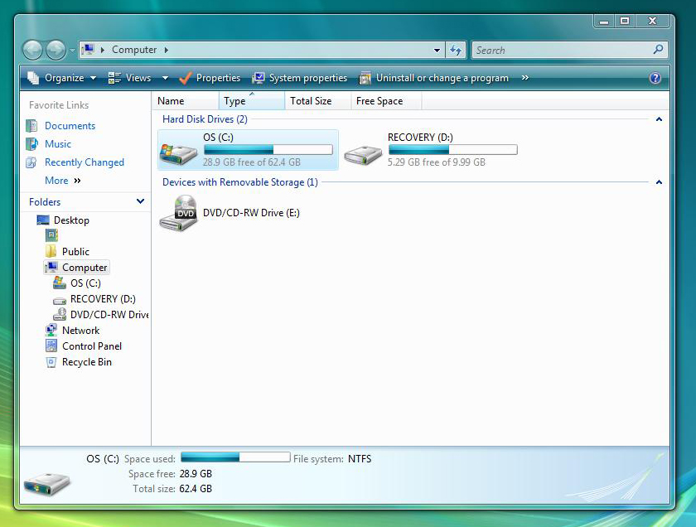Go back using the Back arrow button
Image resolution: width=696 pixels, height=527 pixels.
point(32,51)
